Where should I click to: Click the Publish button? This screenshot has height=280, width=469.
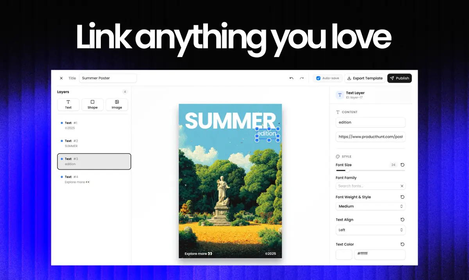pos(399,78)
